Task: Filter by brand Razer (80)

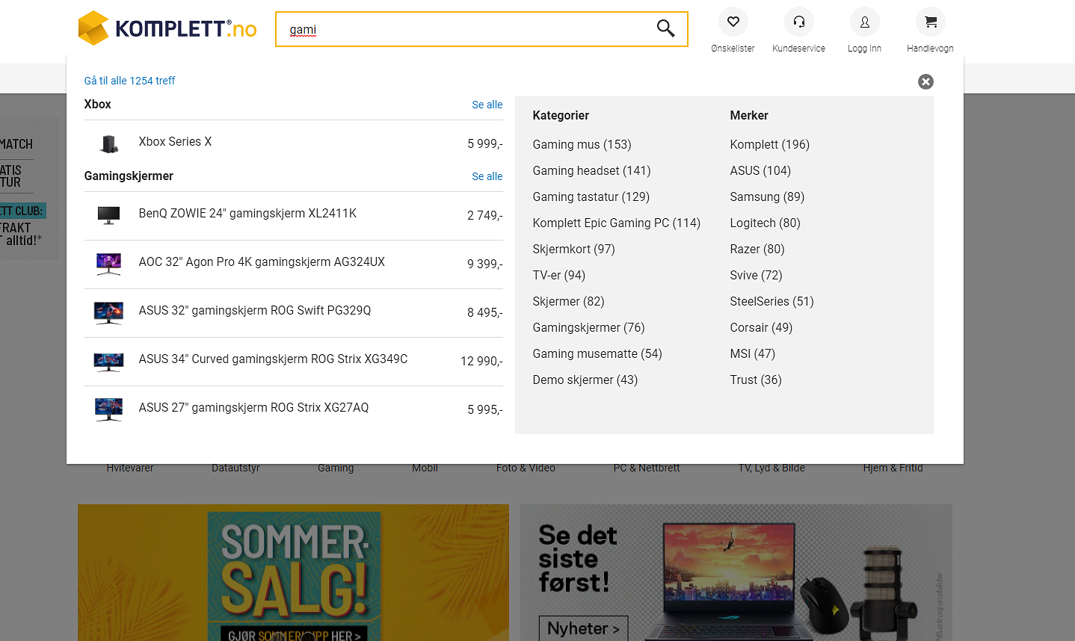Action: click(757, 249)
